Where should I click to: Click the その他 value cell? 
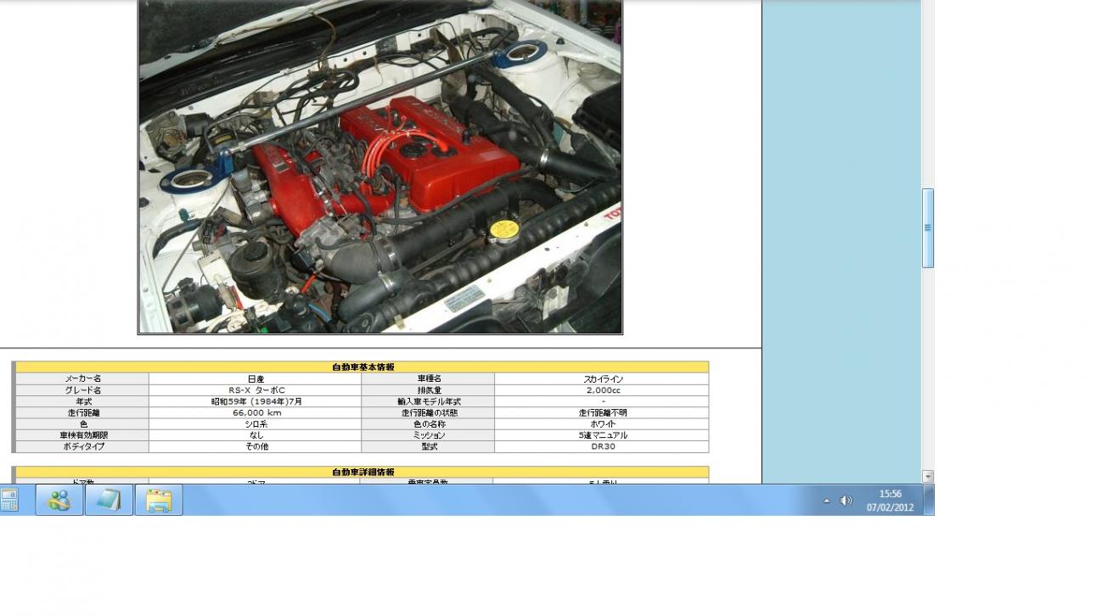point(256,446)
